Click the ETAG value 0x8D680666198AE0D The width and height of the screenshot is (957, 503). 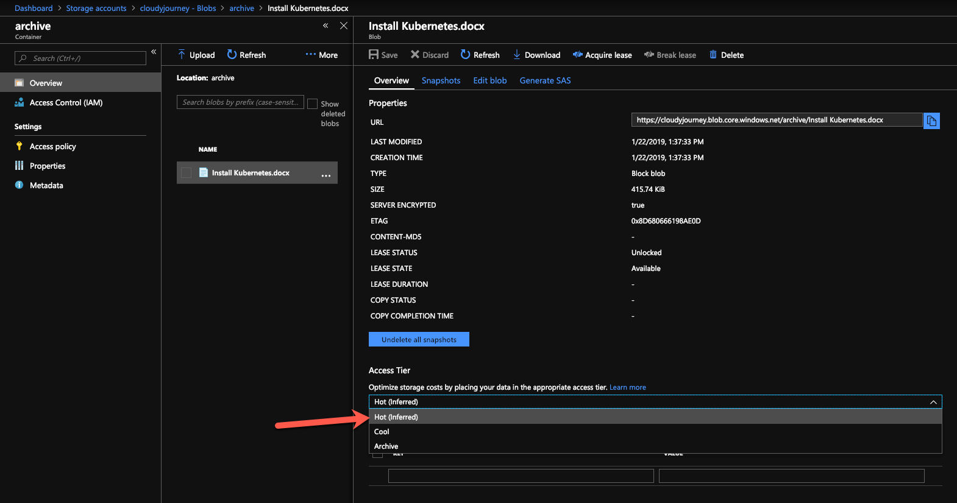(666, 221)
